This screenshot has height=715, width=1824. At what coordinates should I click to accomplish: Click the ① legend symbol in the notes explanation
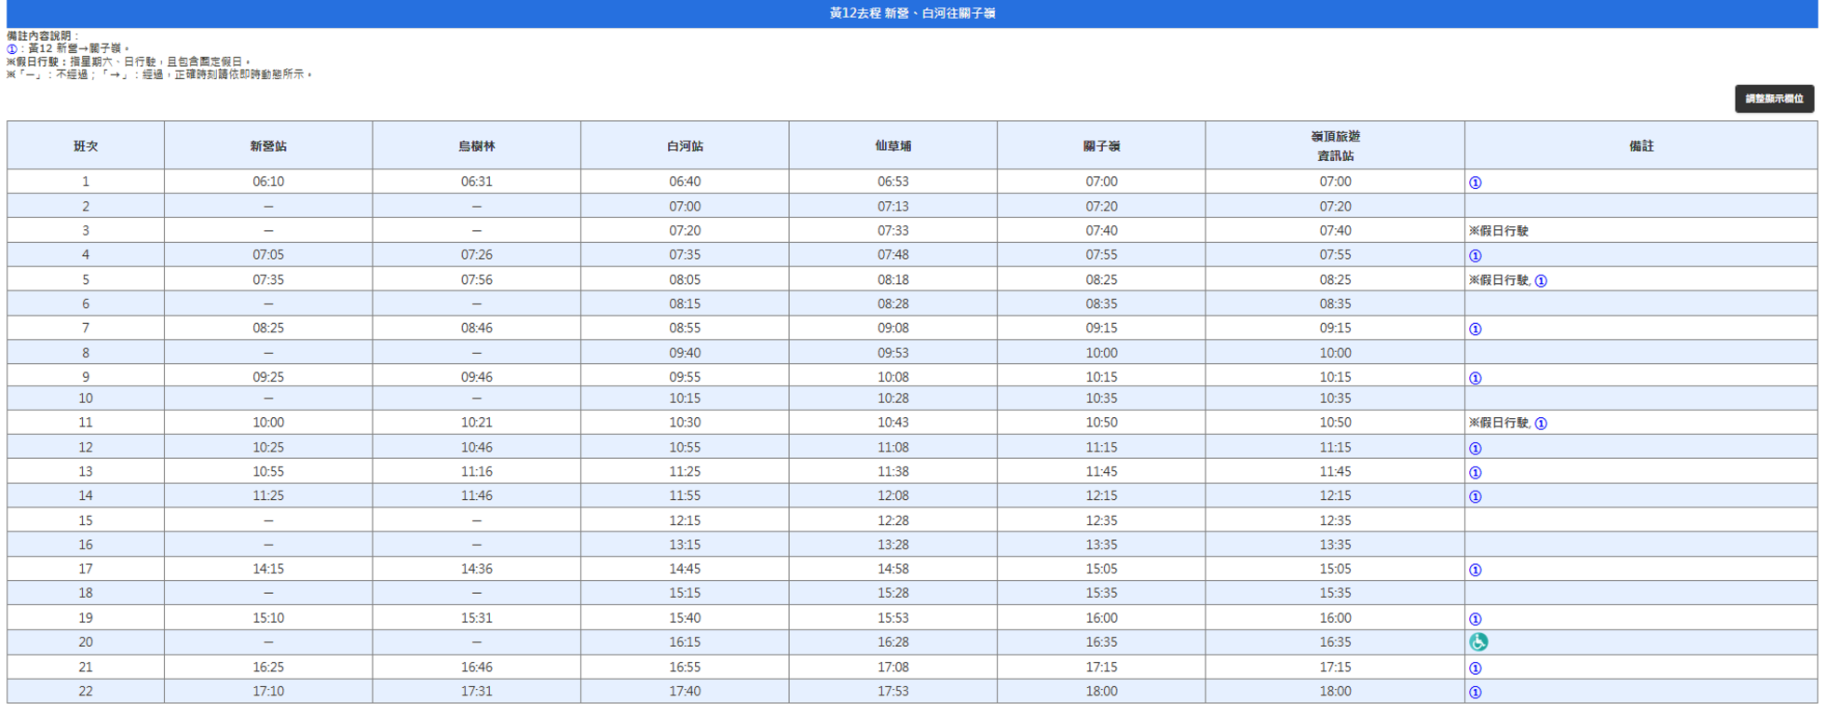point(12,49)
